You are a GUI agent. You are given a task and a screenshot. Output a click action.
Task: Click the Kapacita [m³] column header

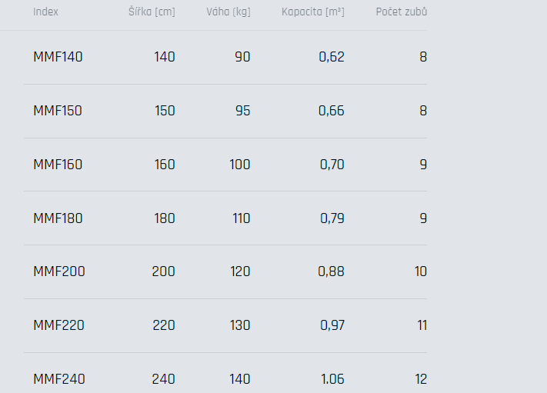(313, 12)
